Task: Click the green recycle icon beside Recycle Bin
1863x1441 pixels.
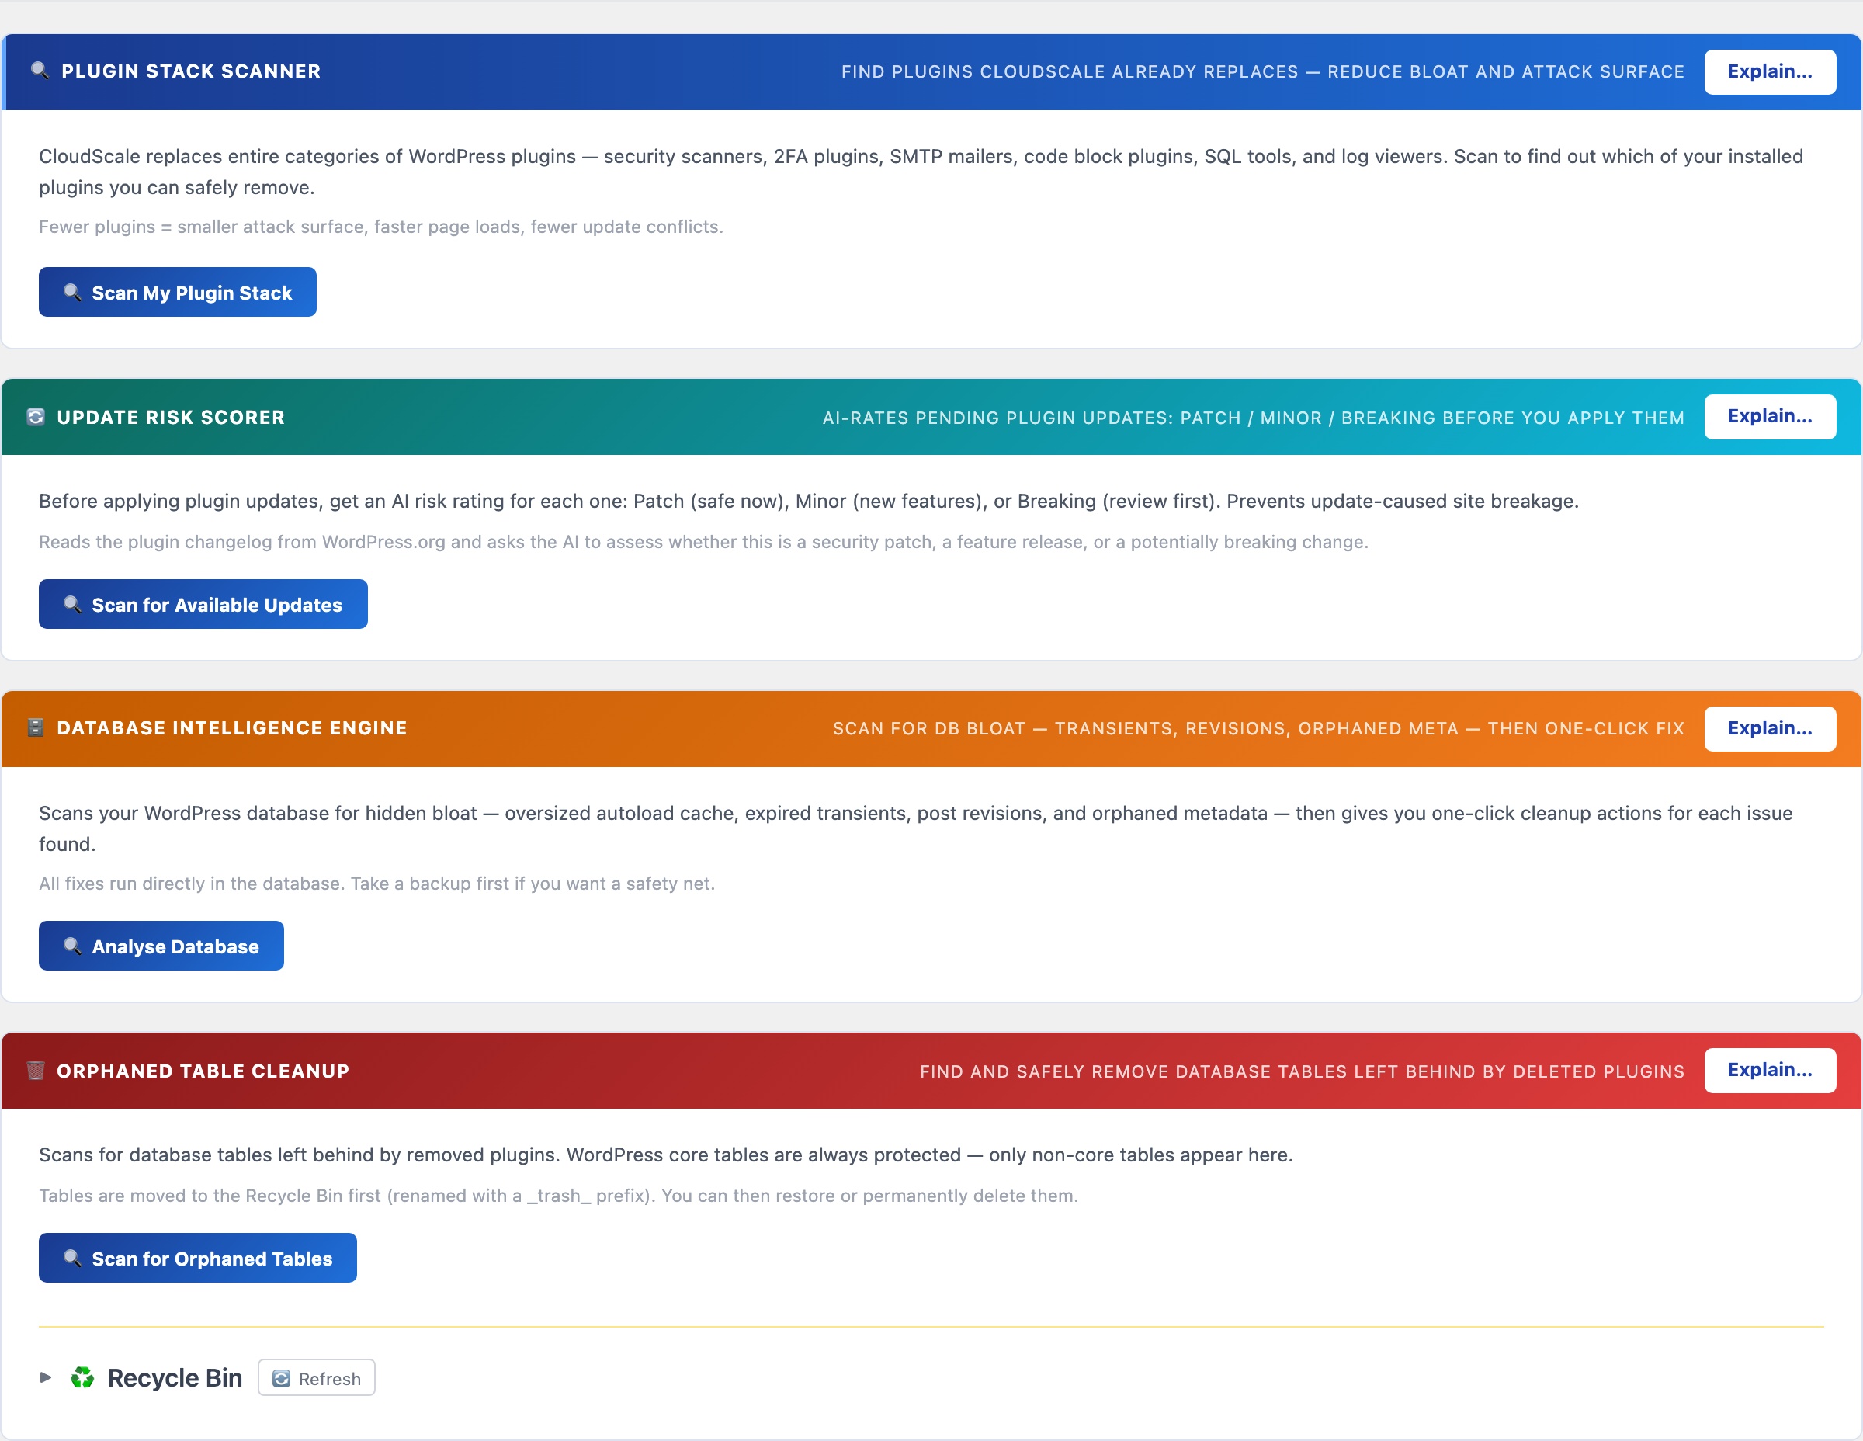Action: coord(83,1377)
